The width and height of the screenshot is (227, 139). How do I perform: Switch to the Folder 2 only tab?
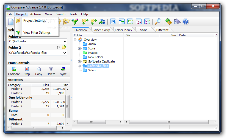click(x=123, y=30)
